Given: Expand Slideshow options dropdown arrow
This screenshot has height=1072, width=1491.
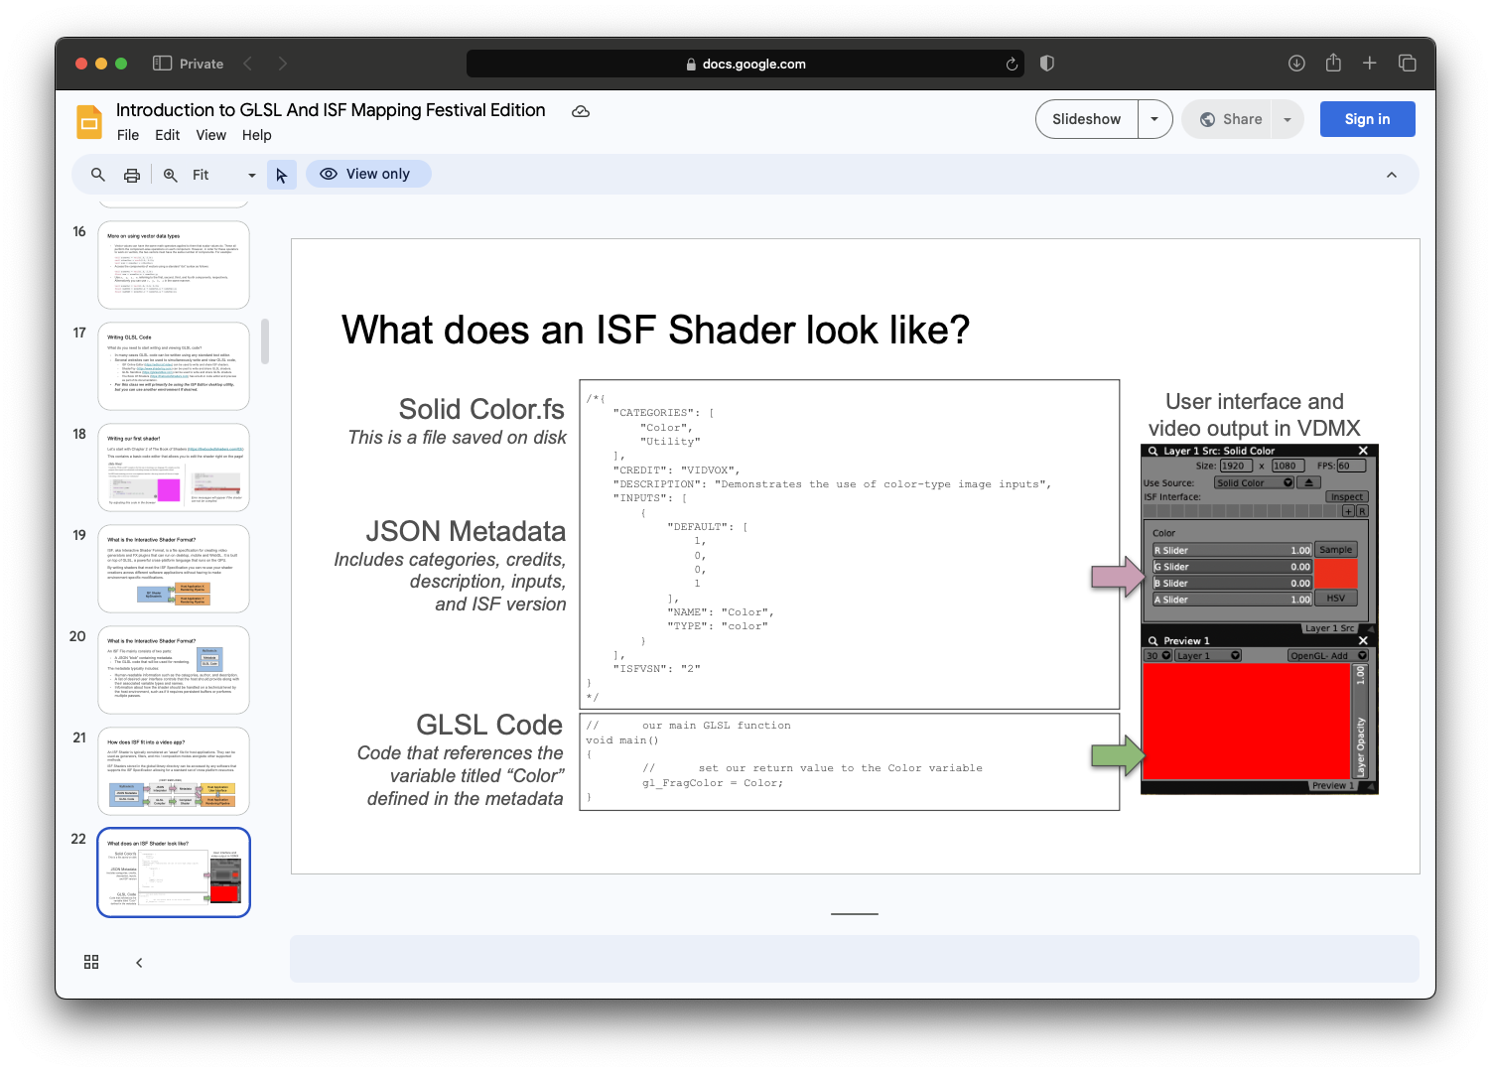Looking at the screenshot, I should (x=1154, y=119).
